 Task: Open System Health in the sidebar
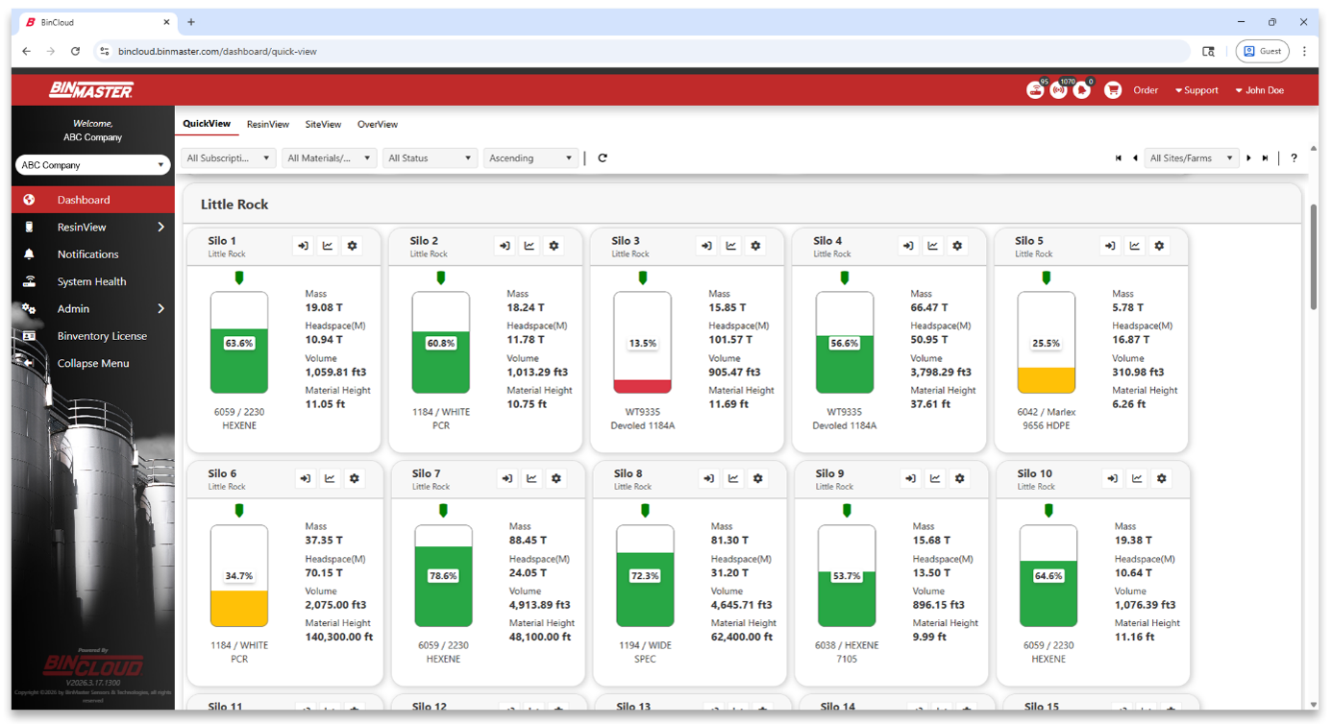(x=93, y=281)
